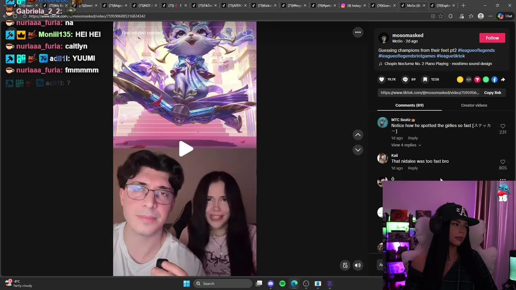Click the browser address bar URL
The width and height of the screenshot is (516, 290).
pos(87,16)
